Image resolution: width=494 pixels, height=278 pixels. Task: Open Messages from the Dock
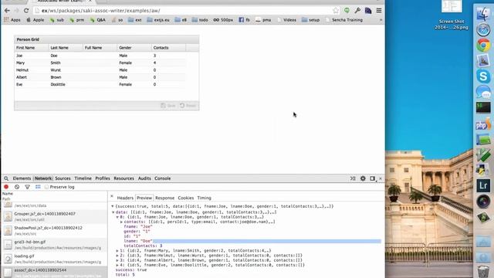click(x=483, y=92)
